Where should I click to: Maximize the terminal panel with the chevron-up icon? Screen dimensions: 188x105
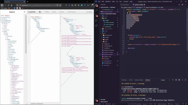pyautogui.click(x=182, y=80)
